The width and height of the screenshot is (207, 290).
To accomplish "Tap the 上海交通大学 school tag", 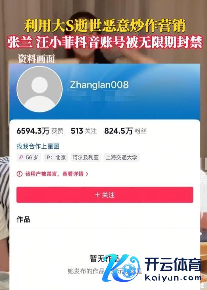I will coord(121,158).
